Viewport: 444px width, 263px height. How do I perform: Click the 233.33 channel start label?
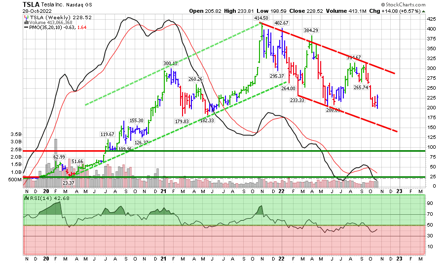point(296,100)
